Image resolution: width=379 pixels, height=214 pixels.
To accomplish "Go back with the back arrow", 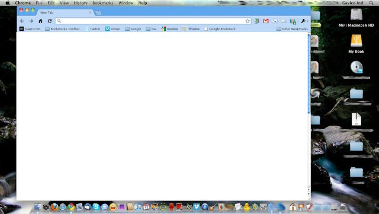I will click(x=22, y=21).
